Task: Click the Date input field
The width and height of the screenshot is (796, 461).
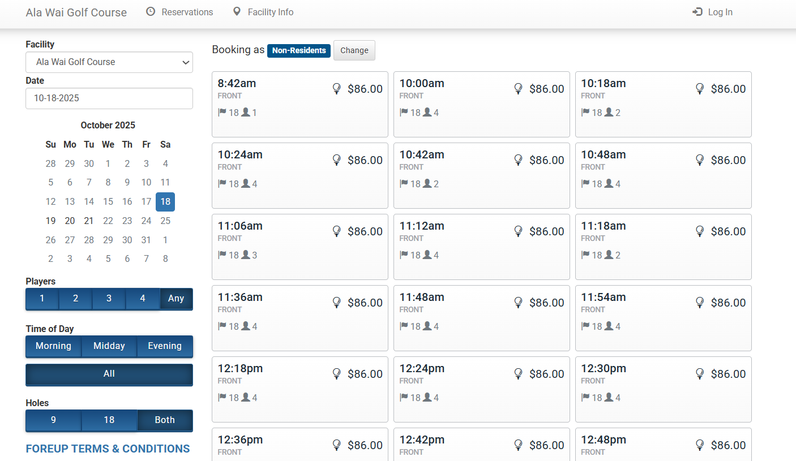Action: [109, 98]
